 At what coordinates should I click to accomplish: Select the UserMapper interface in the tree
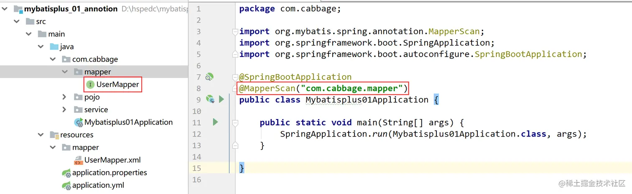117,85
